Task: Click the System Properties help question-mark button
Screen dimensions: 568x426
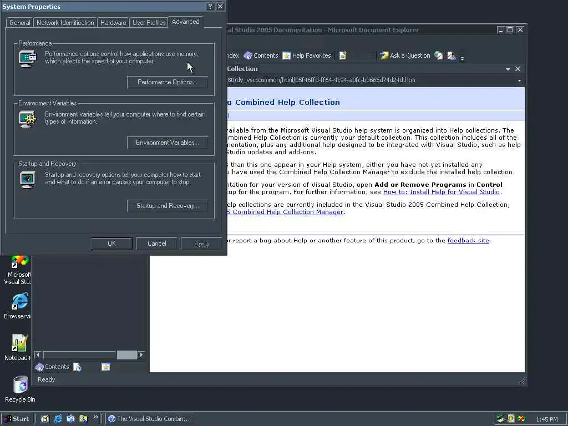Action: [x=210, y=7]
